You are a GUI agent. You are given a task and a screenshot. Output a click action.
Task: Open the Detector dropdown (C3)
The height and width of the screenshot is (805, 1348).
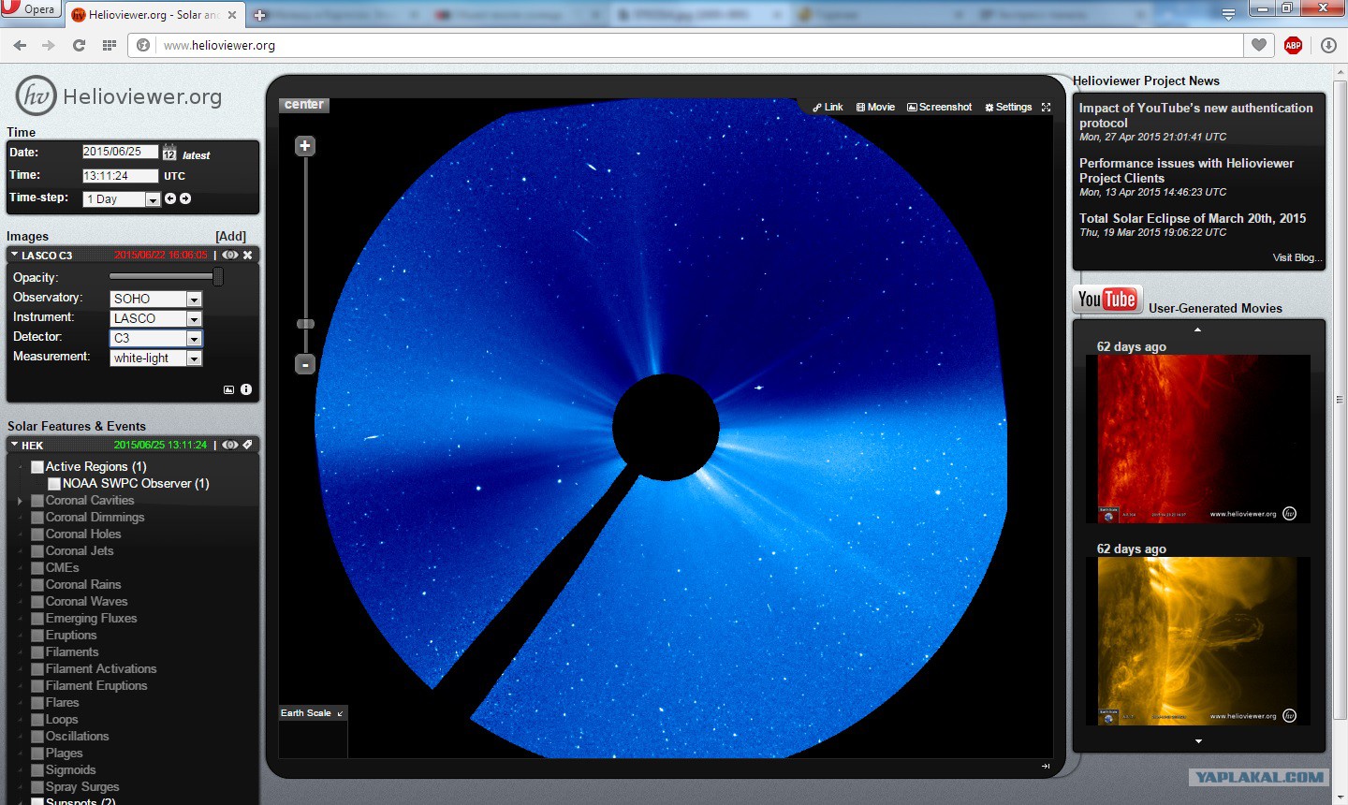[x=156, y=338]
